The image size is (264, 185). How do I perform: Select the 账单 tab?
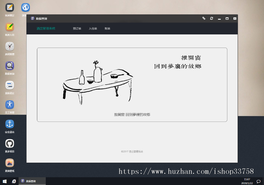(x=107, y=29)
